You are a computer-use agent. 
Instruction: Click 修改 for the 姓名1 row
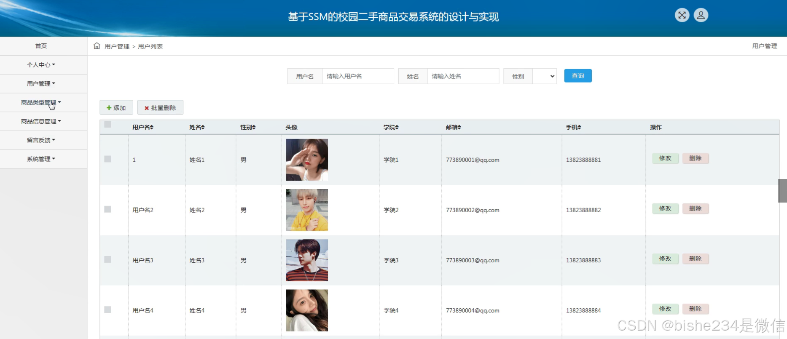[x=665, y=158]
